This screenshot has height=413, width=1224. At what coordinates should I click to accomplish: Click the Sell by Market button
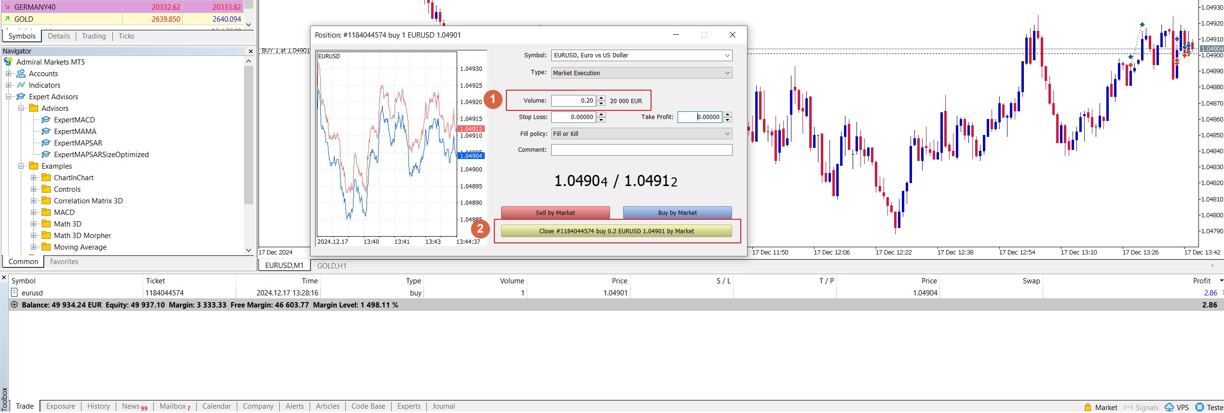(x=555, y=213)
